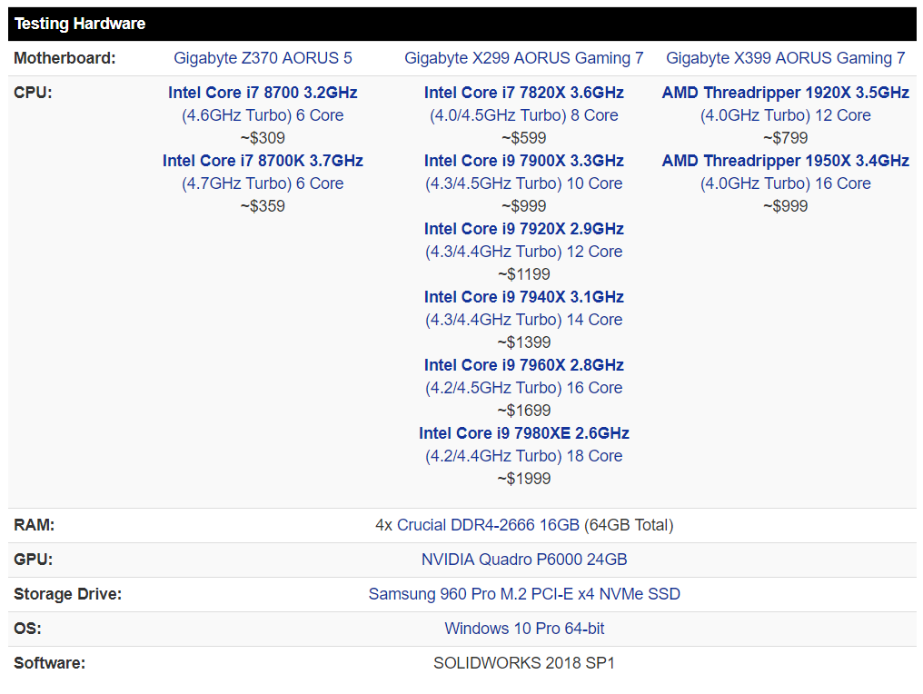Viewport: 923px width, 694px height.
Task: Open Windows 10 Pro 64-bit link
Action: (524, 629)
